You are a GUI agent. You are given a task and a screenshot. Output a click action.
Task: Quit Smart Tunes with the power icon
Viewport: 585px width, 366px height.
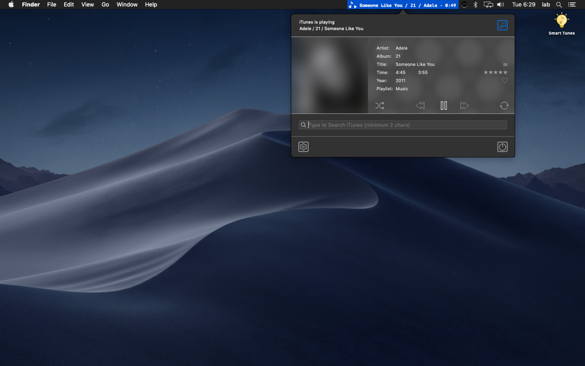tap(502, 147)
